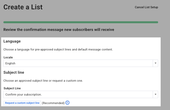Click the 'Subject line' section heading
The height and width of the screenshot is (110, 170).
coord(14,72)
